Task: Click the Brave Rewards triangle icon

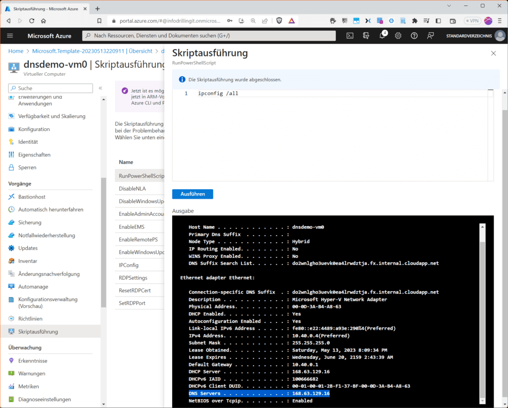Action: (x=292, y=21)
